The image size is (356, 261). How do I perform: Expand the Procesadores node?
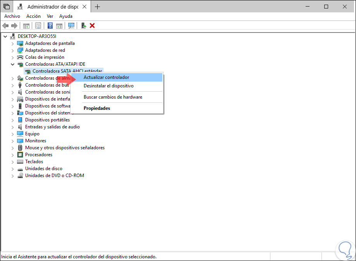12,155
